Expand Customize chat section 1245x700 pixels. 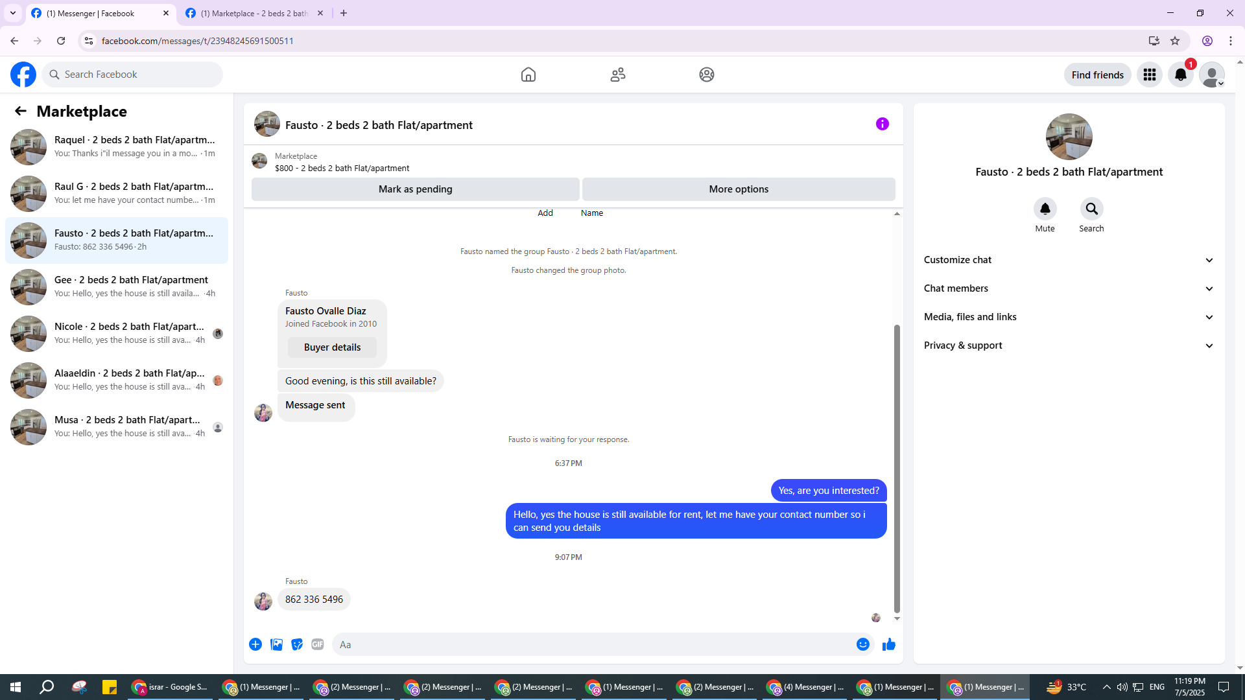tap(1068, 260)
